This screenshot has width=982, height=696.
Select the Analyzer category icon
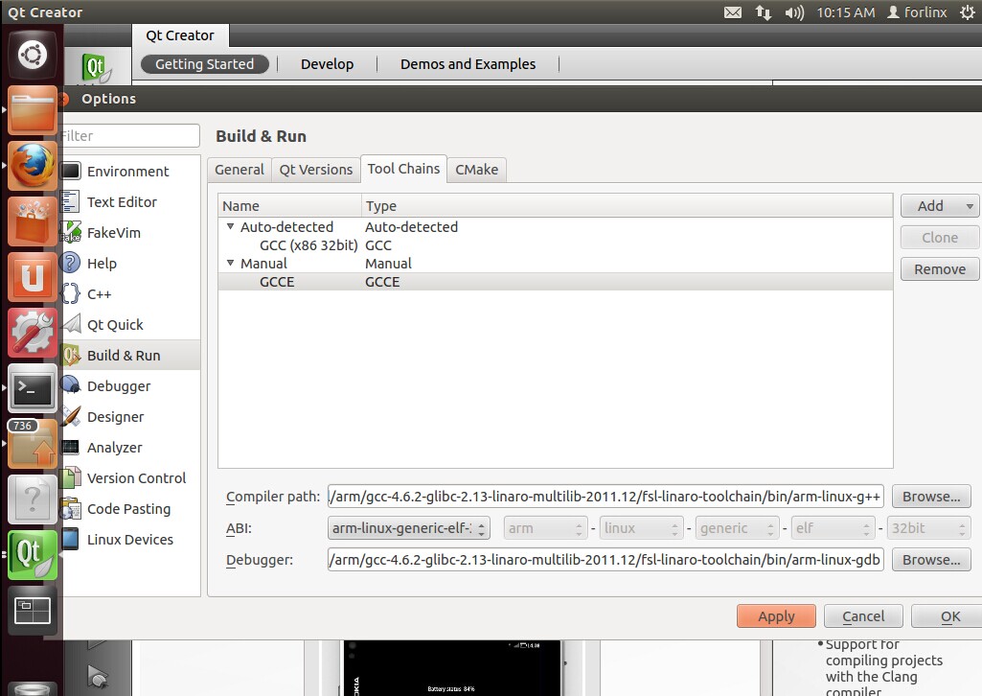pos(71,447)
